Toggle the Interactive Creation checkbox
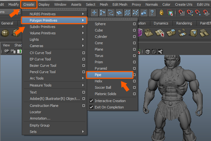The image size is (211, 141). pos(91,101)
